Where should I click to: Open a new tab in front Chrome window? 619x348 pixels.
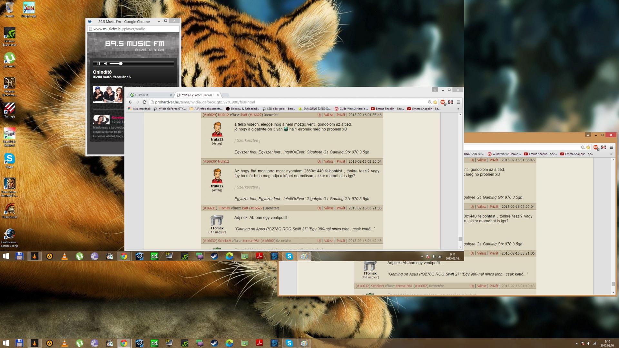pyautogui.click(x=226, y=95)
